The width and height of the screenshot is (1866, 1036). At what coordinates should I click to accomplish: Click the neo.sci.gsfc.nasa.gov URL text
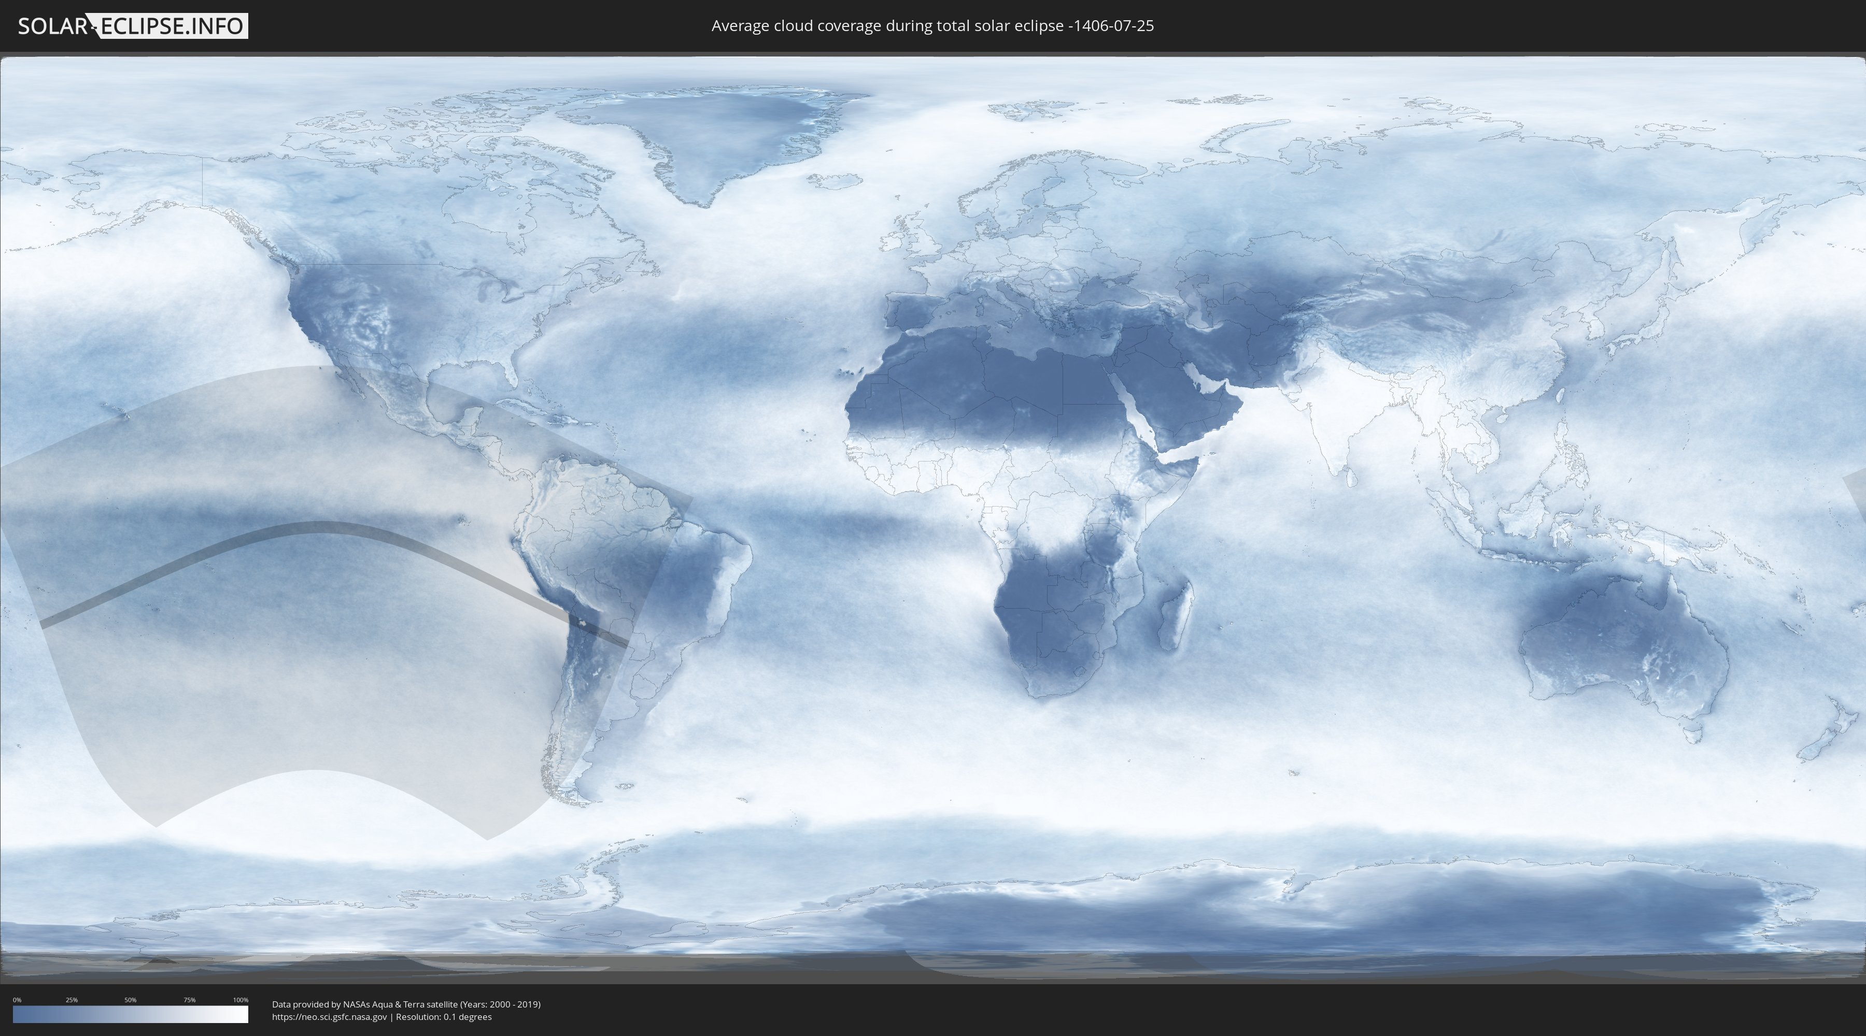click(x=329, y=1016)
